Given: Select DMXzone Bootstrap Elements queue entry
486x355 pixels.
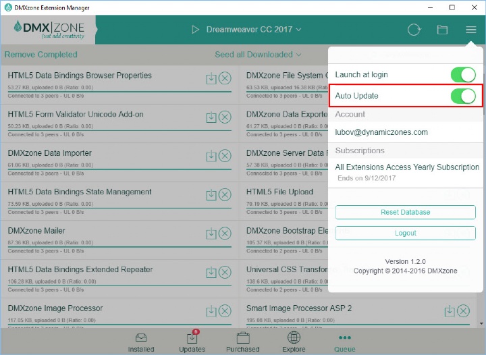Looking at the screenshot, I should 283,240.
